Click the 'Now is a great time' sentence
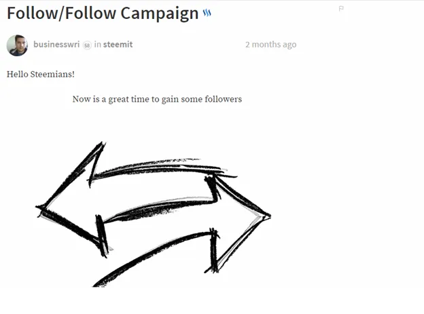Image resolution: width=424 pixels, height=314 pixels. coord(157,99)
